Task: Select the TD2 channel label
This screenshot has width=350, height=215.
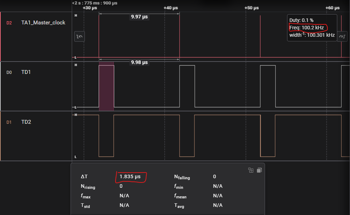Action: coord(26,122)
